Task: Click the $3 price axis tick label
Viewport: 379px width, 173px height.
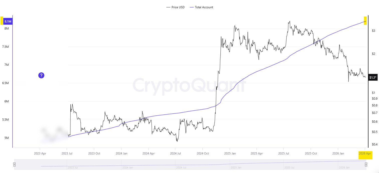Action: (x=373, y=31)
